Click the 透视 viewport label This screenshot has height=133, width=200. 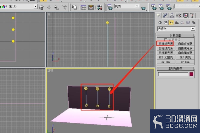50,70
